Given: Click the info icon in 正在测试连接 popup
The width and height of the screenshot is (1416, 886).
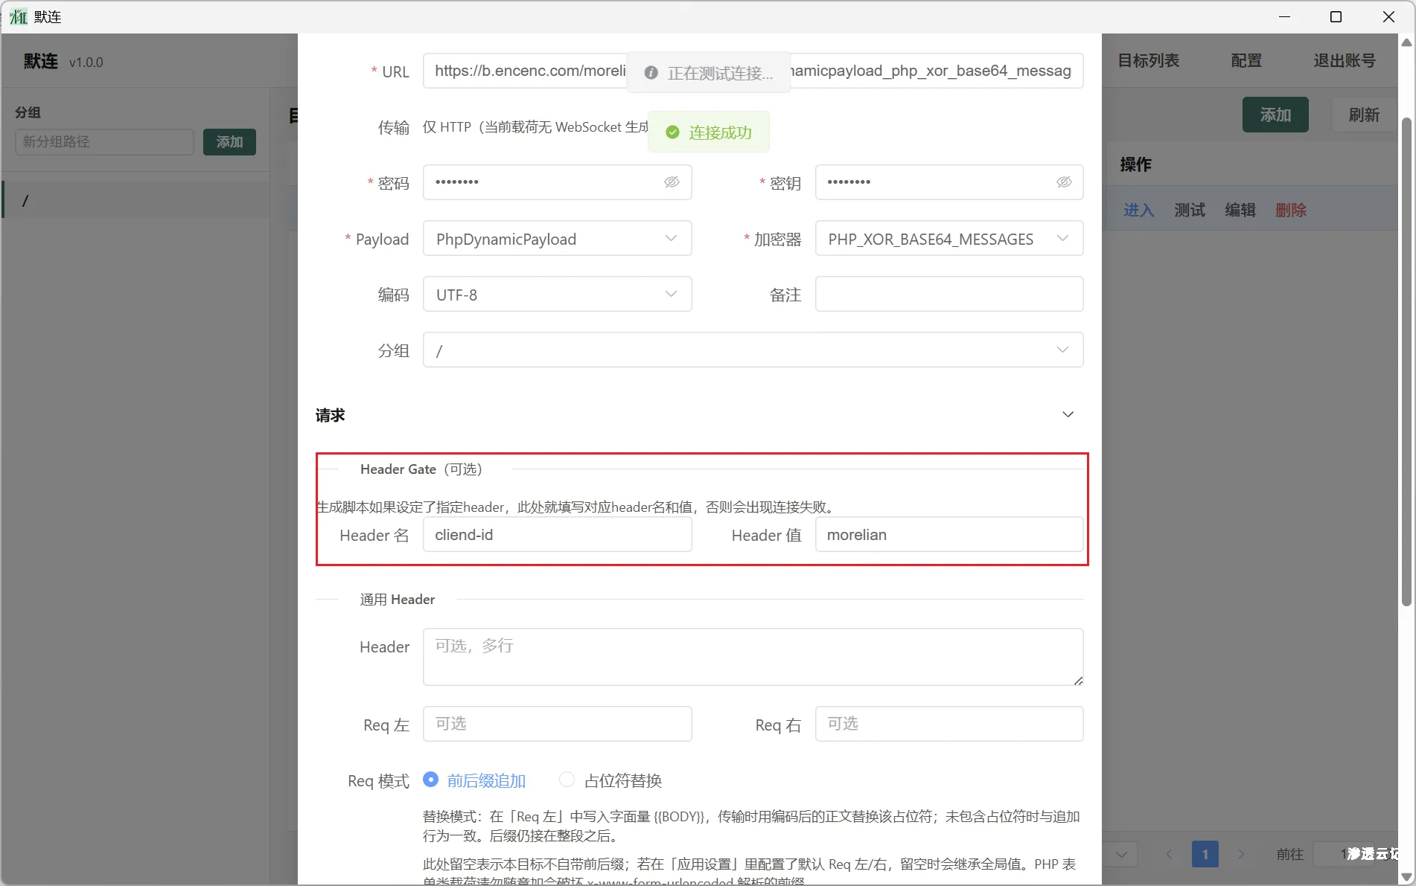Looking at the screenshot, I should [x=651, y=72].
